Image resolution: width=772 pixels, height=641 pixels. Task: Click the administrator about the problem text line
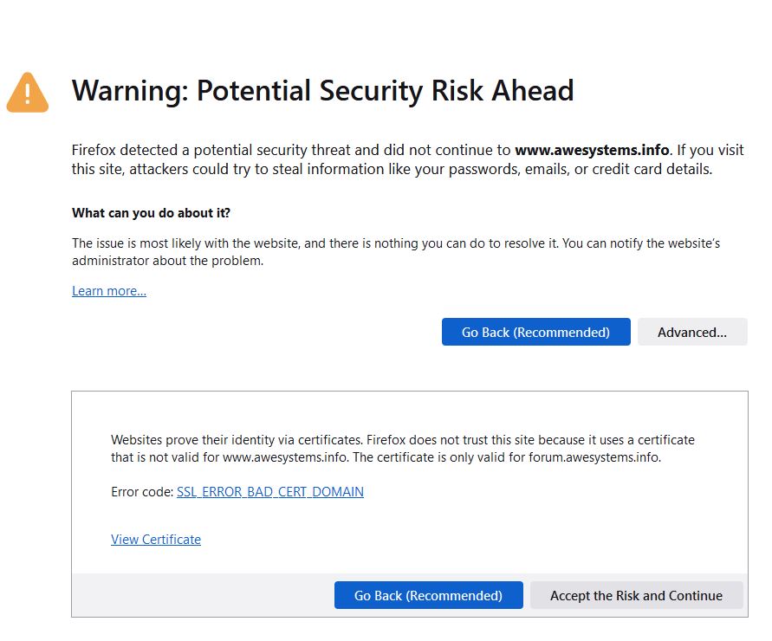click(167, 261)
